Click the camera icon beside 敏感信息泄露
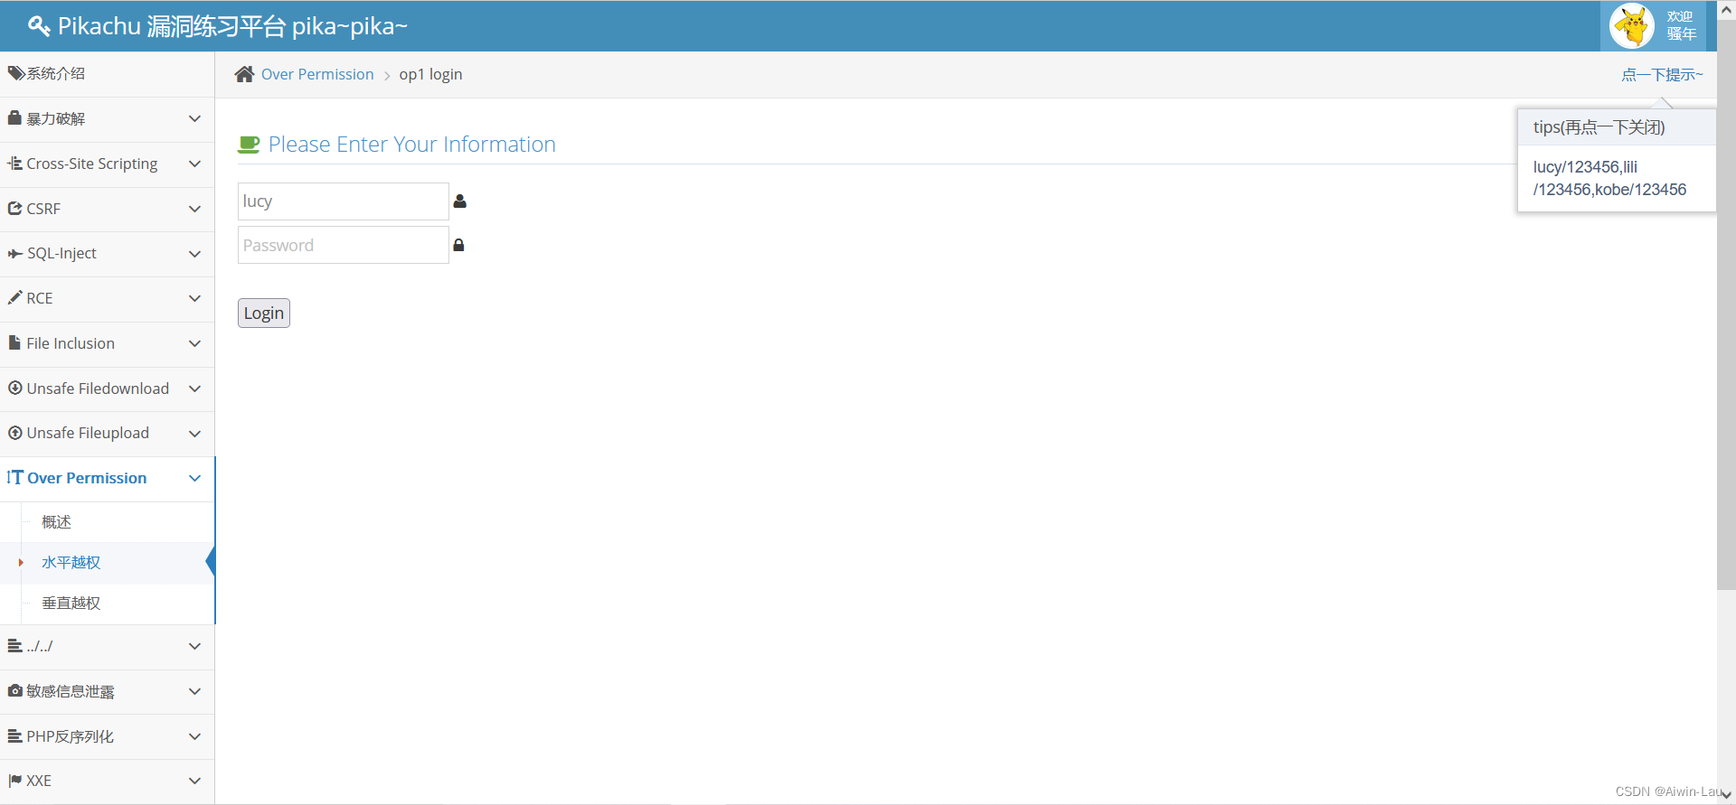The image size is (1736, 805). (14, 690)
